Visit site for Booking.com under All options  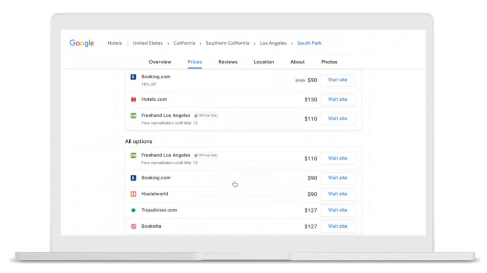click(338, 178)
